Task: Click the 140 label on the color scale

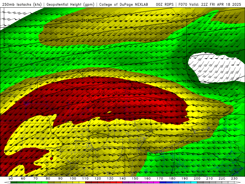Action: [123, 178]
